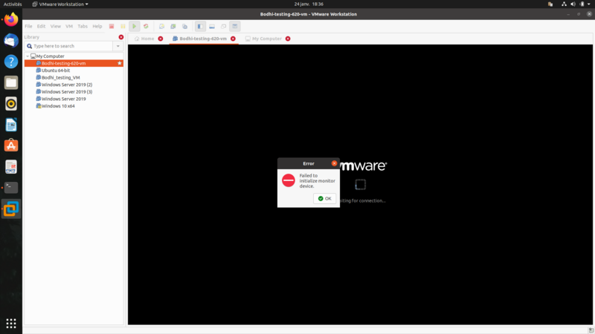Open VMware Workstation app menu in top bar
This screenshot has width=595, height=334.
click(x=60, y=4)
